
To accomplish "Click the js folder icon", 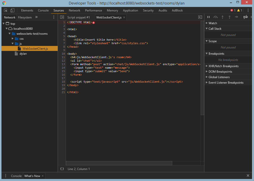I will pos(17,43).
